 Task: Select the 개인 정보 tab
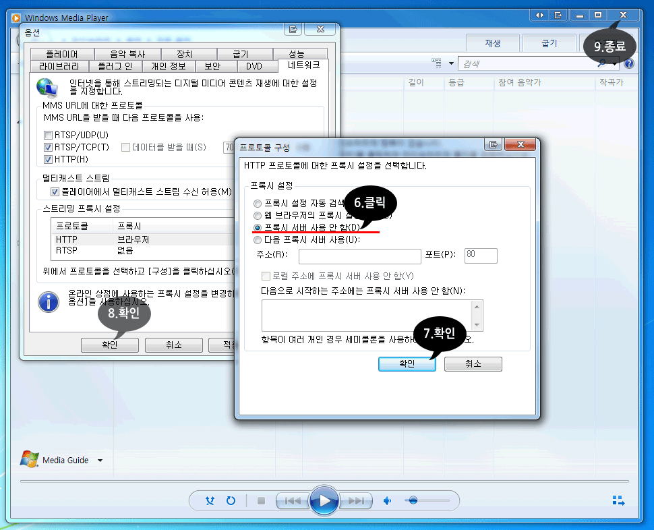click(168, 66)
